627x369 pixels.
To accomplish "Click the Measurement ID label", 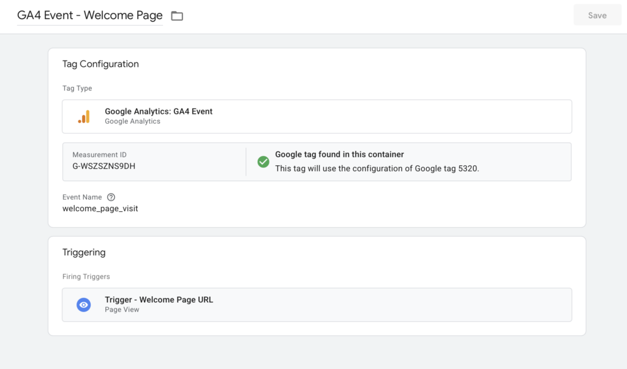I will pos(99,155).
